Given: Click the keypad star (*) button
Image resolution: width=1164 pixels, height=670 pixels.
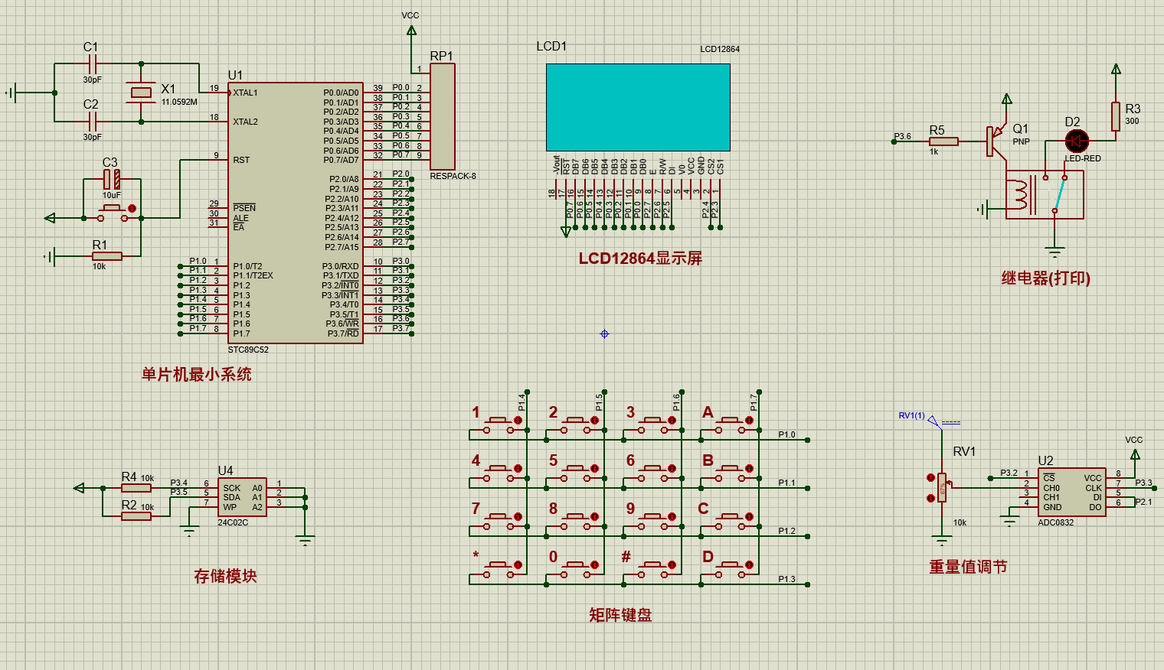Looking at the screenshot, I should click(500, 569).
